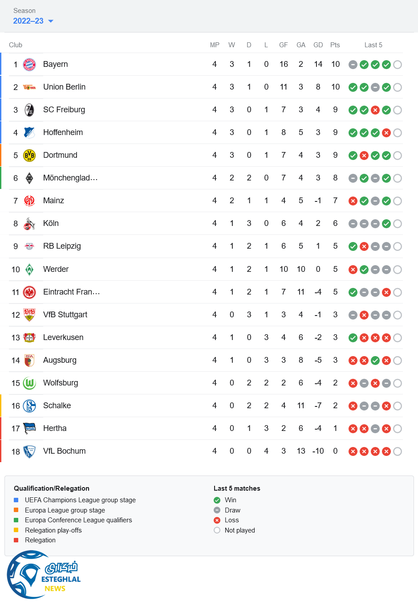Click the Schalke club crest
The width and height of the screenshot is (418, 611).
point(29,406)
